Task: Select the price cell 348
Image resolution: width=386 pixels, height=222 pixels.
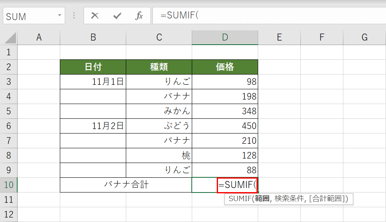Action: [225, 111]
